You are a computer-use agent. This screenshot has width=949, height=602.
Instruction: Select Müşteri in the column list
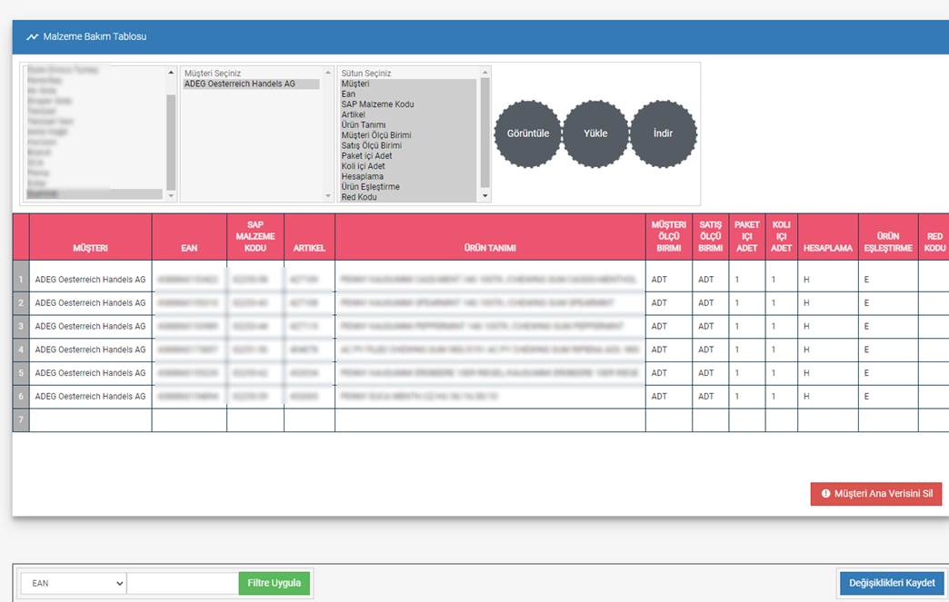pyautogui.click(x=408, y=84)
